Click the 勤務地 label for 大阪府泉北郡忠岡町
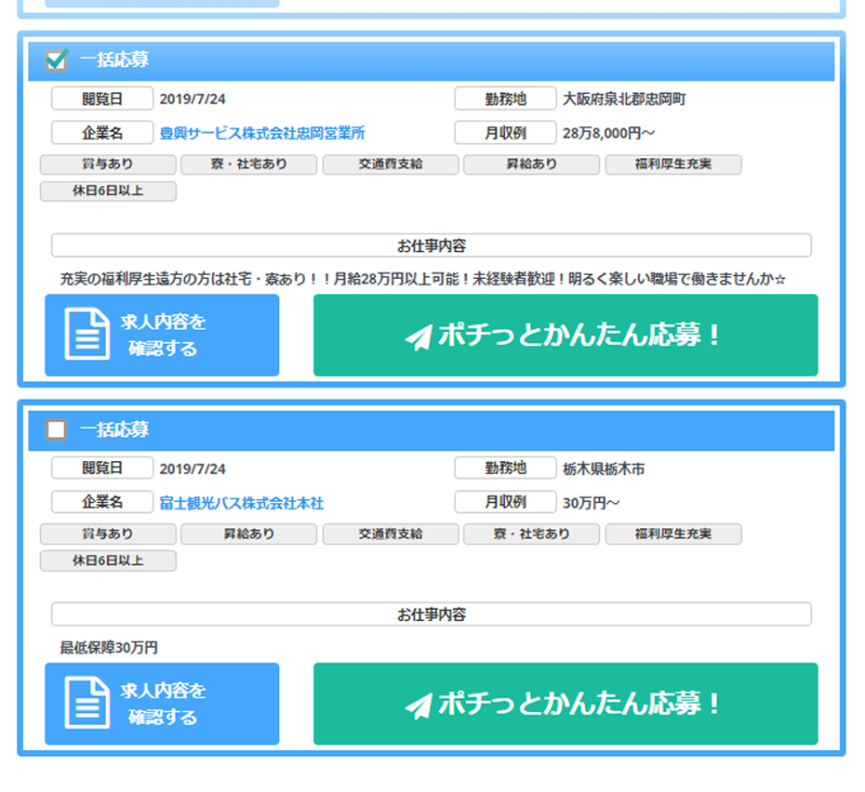The image size is (865, 792). coord(505,99)
